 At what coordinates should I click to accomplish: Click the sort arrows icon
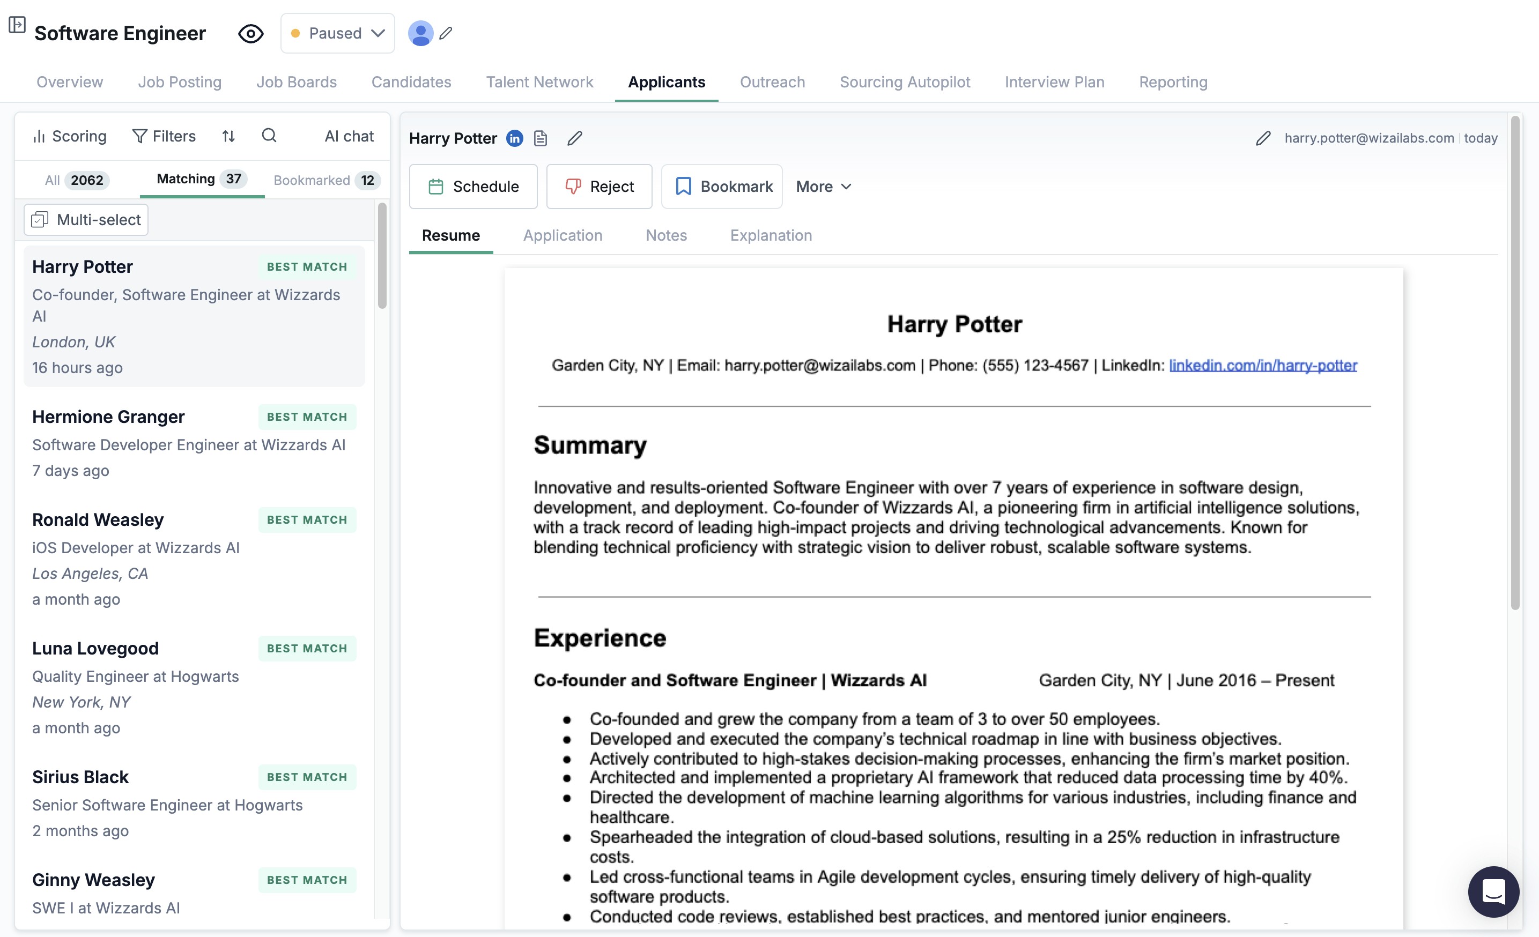tap(228, 136)
